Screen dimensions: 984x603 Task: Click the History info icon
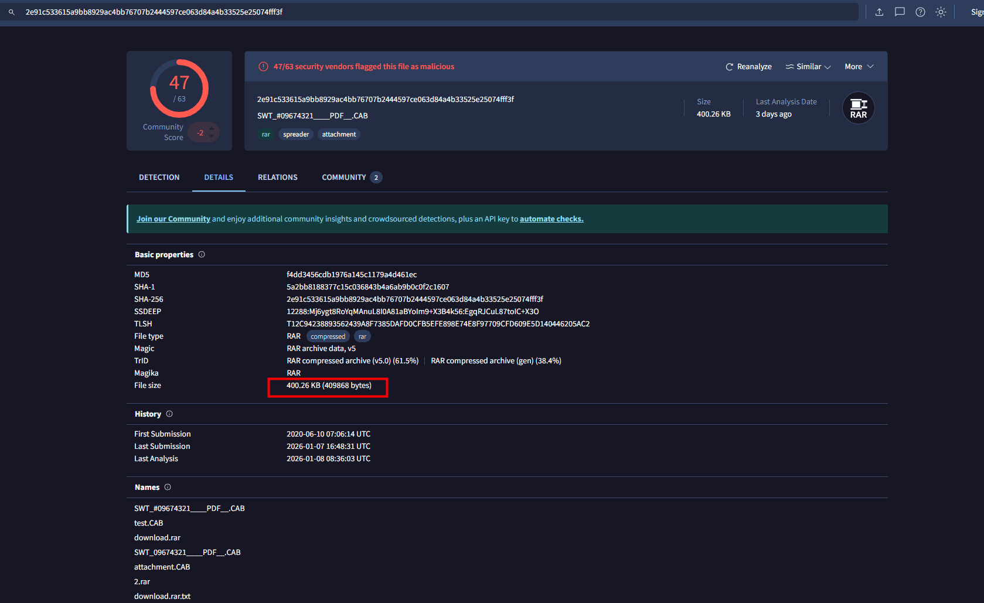click(x=169, y=414)
